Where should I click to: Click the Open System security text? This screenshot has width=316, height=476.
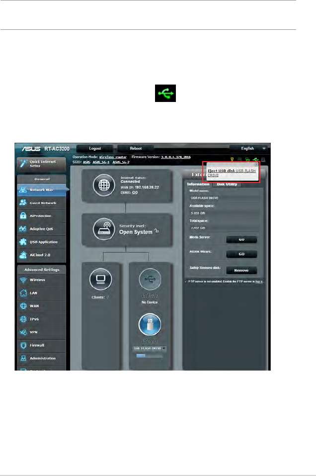coord(136,232)
